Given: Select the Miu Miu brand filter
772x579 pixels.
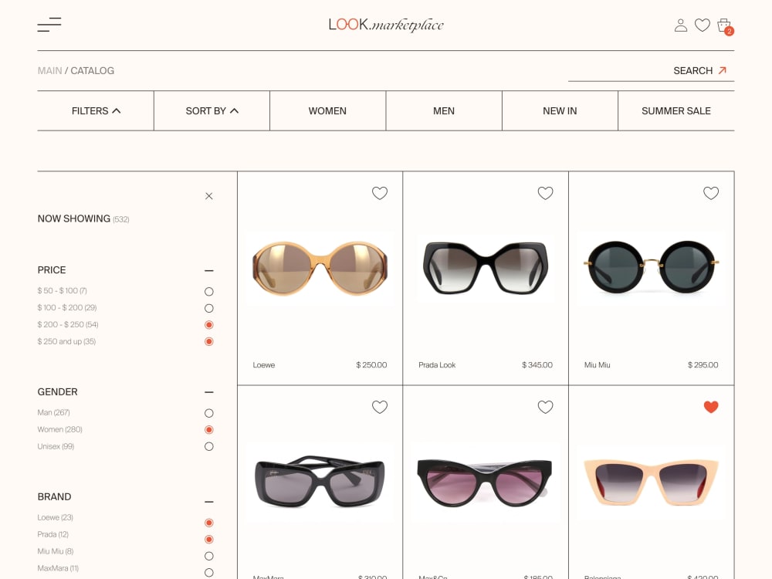Looking at the screenshot, I should 208,557.
